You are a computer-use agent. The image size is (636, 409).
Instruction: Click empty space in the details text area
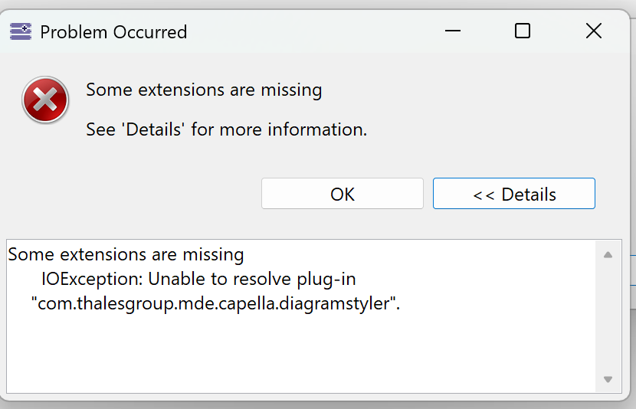pos(307,352)
